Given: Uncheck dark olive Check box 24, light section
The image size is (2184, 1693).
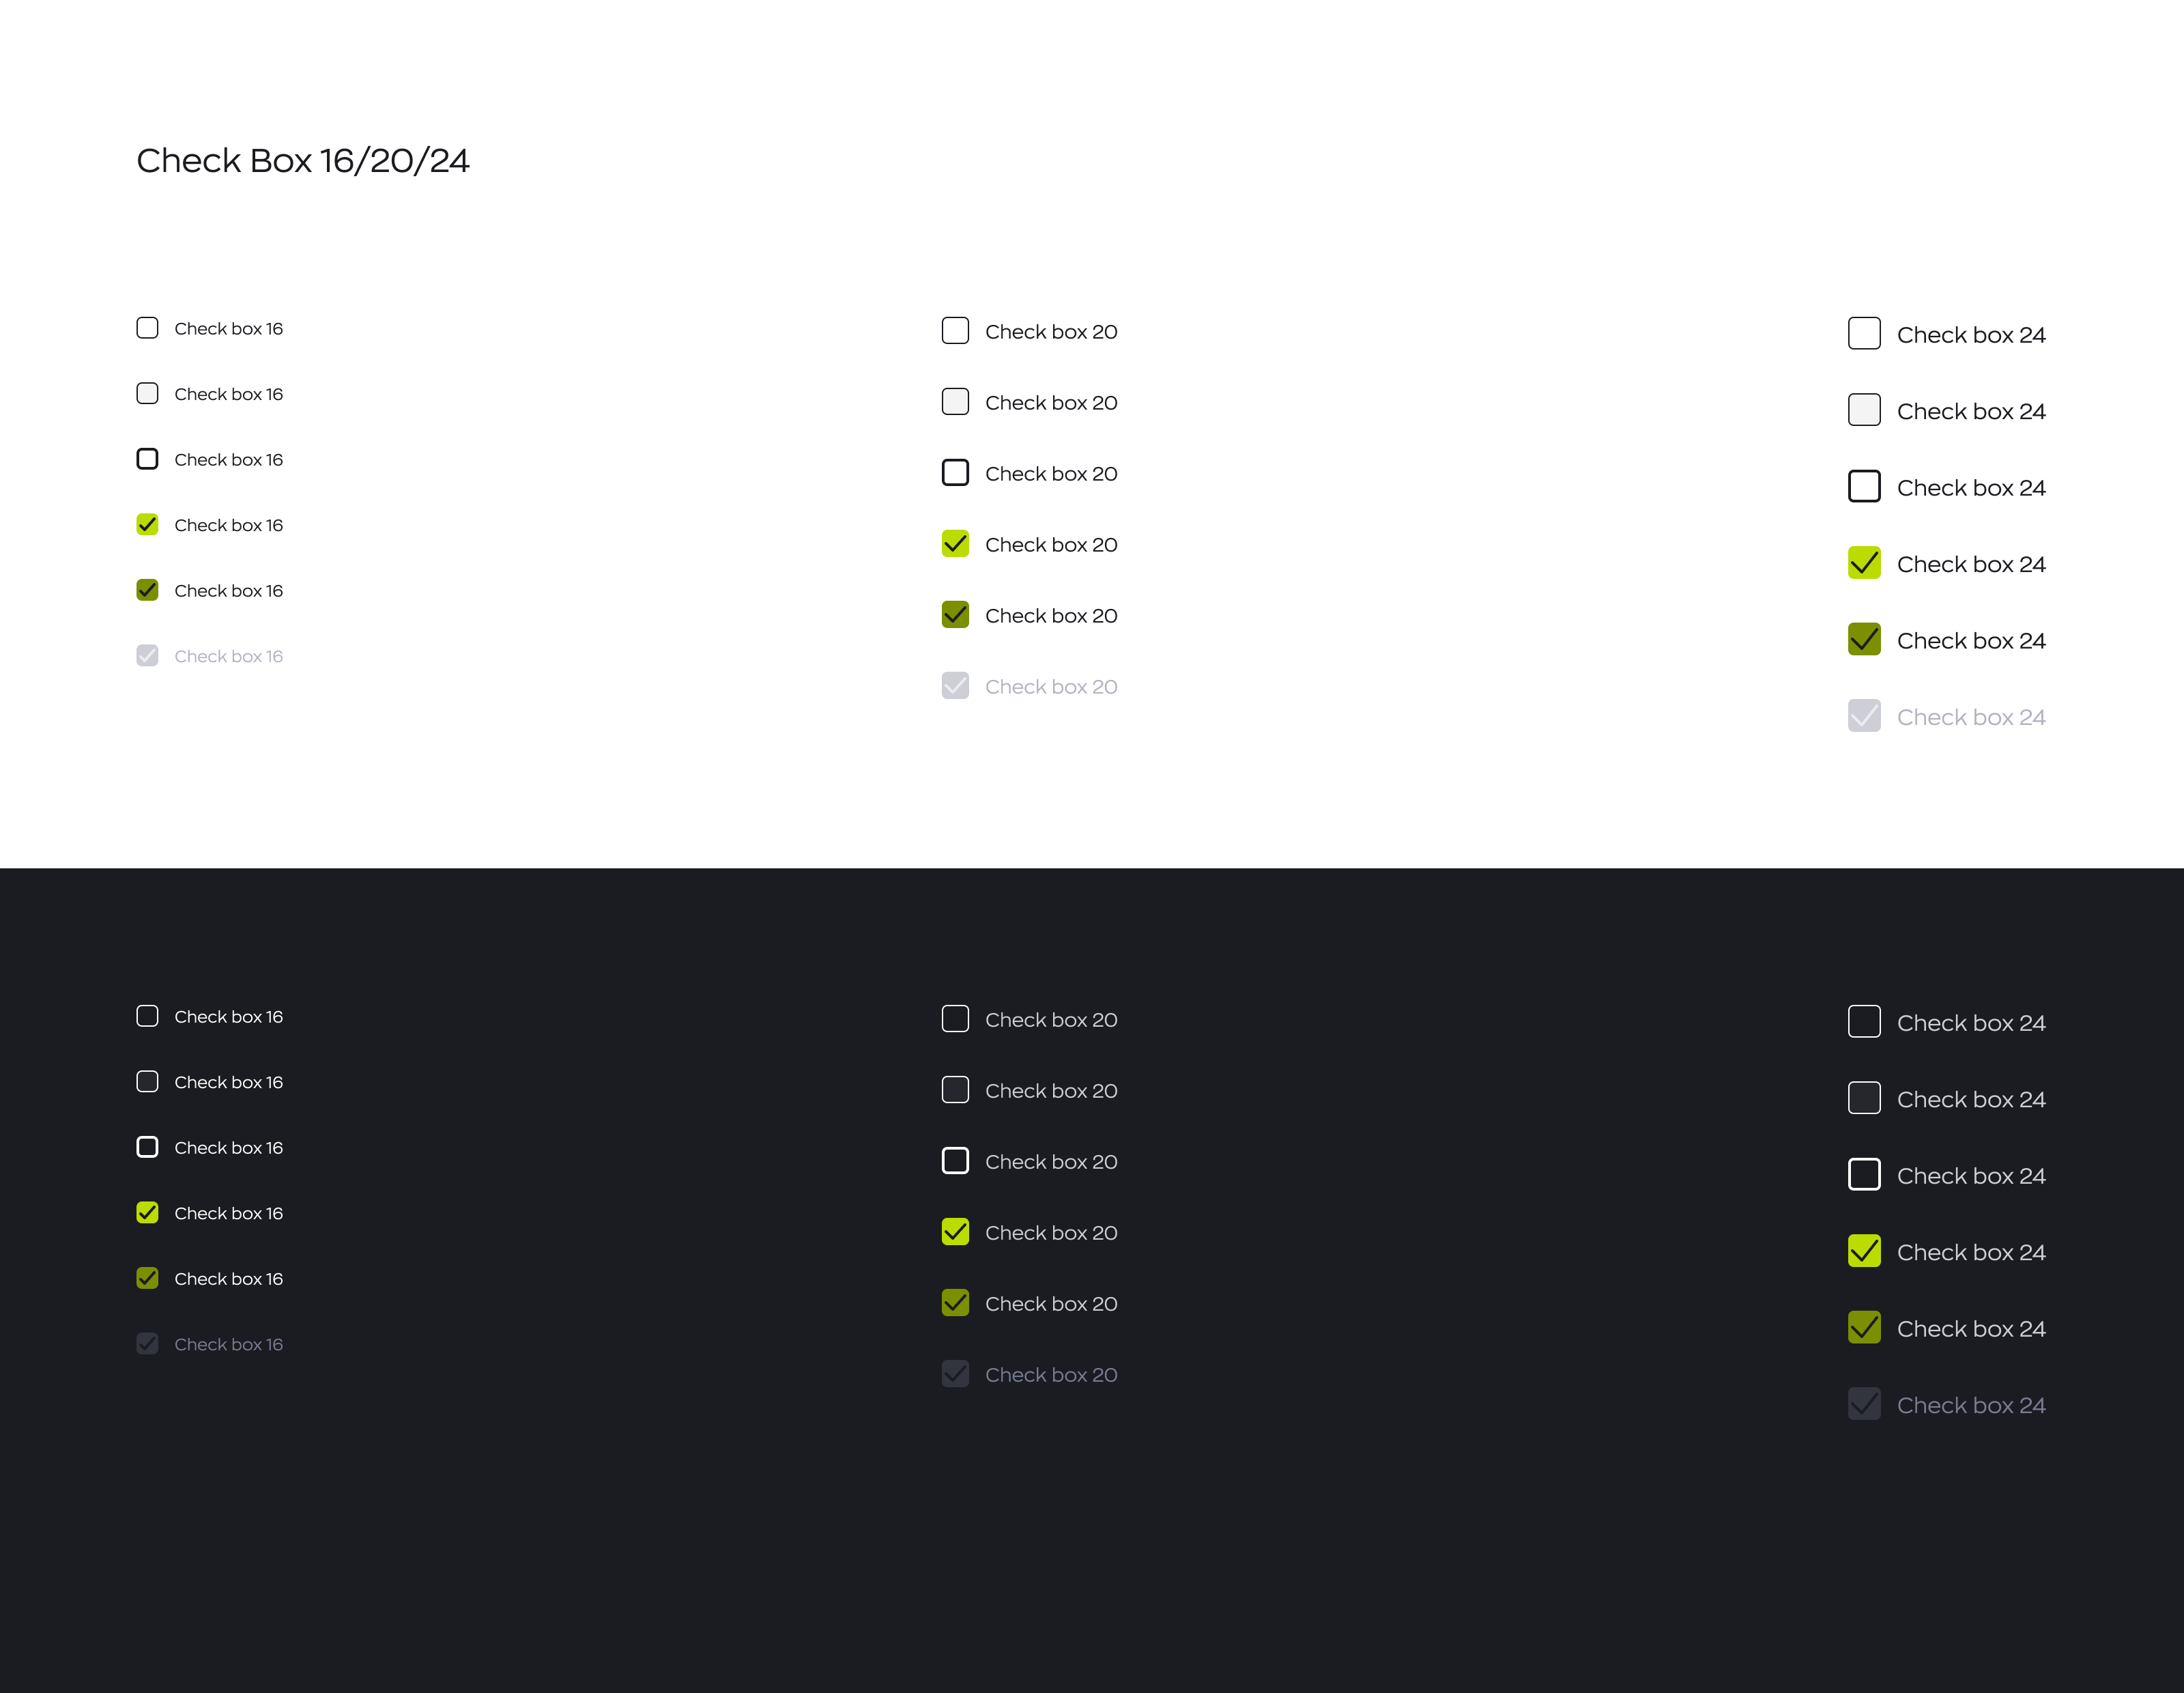Looking at the screenshot, I should (x=1864, y=640).
